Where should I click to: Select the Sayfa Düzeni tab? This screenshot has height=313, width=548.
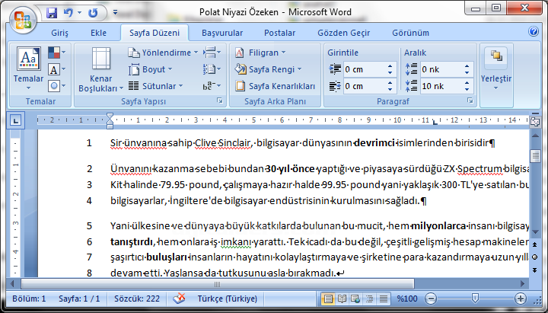155,33
